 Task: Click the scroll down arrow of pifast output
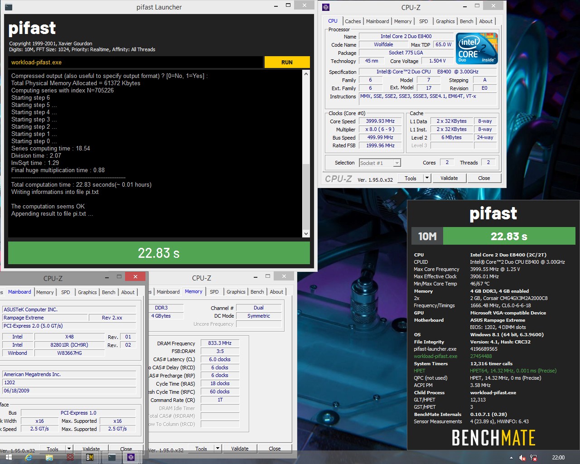coord(306,234)
